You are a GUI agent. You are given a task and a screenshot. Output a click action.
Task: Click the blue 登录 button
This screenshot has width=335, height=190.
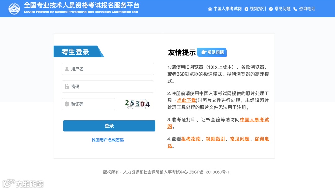click(x=109, y=126)
